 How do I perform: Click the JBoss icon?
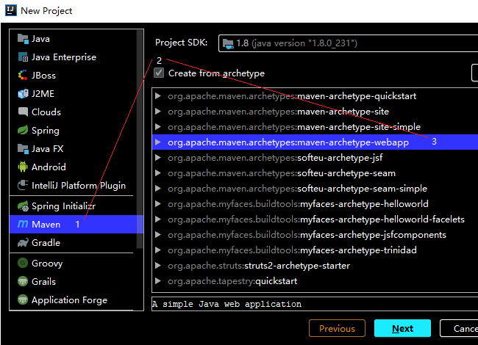point(23,76)
